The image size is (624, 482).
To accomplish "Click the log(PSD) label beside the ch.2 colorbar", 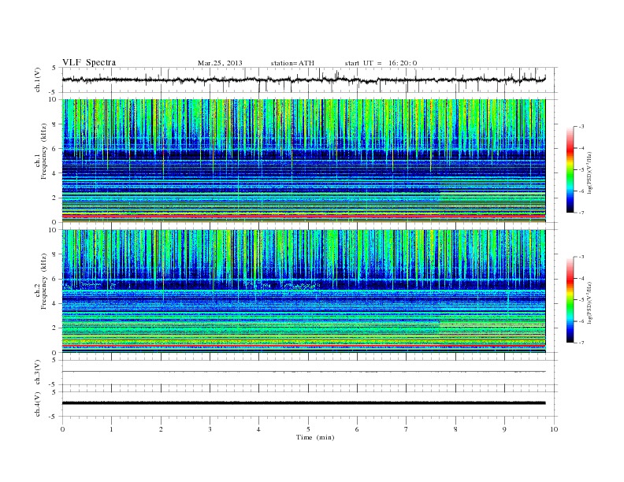I will pyautogui.click(x=589, y=302).
